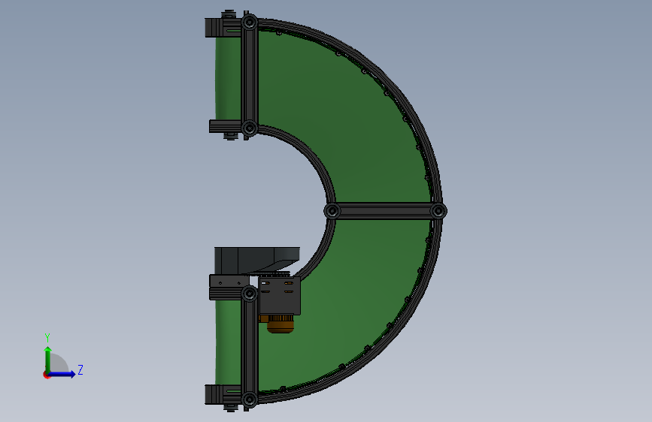Select the black gearbox housing above the motor

point(280,296)
